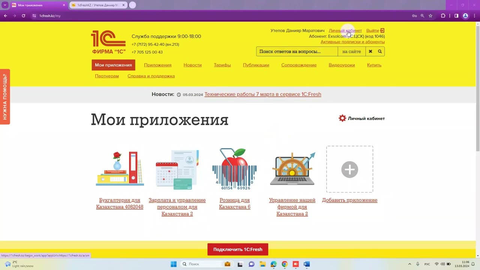Reload the page with the refresh icon
This screenshot has width=480, height=270.
point(23,16)
